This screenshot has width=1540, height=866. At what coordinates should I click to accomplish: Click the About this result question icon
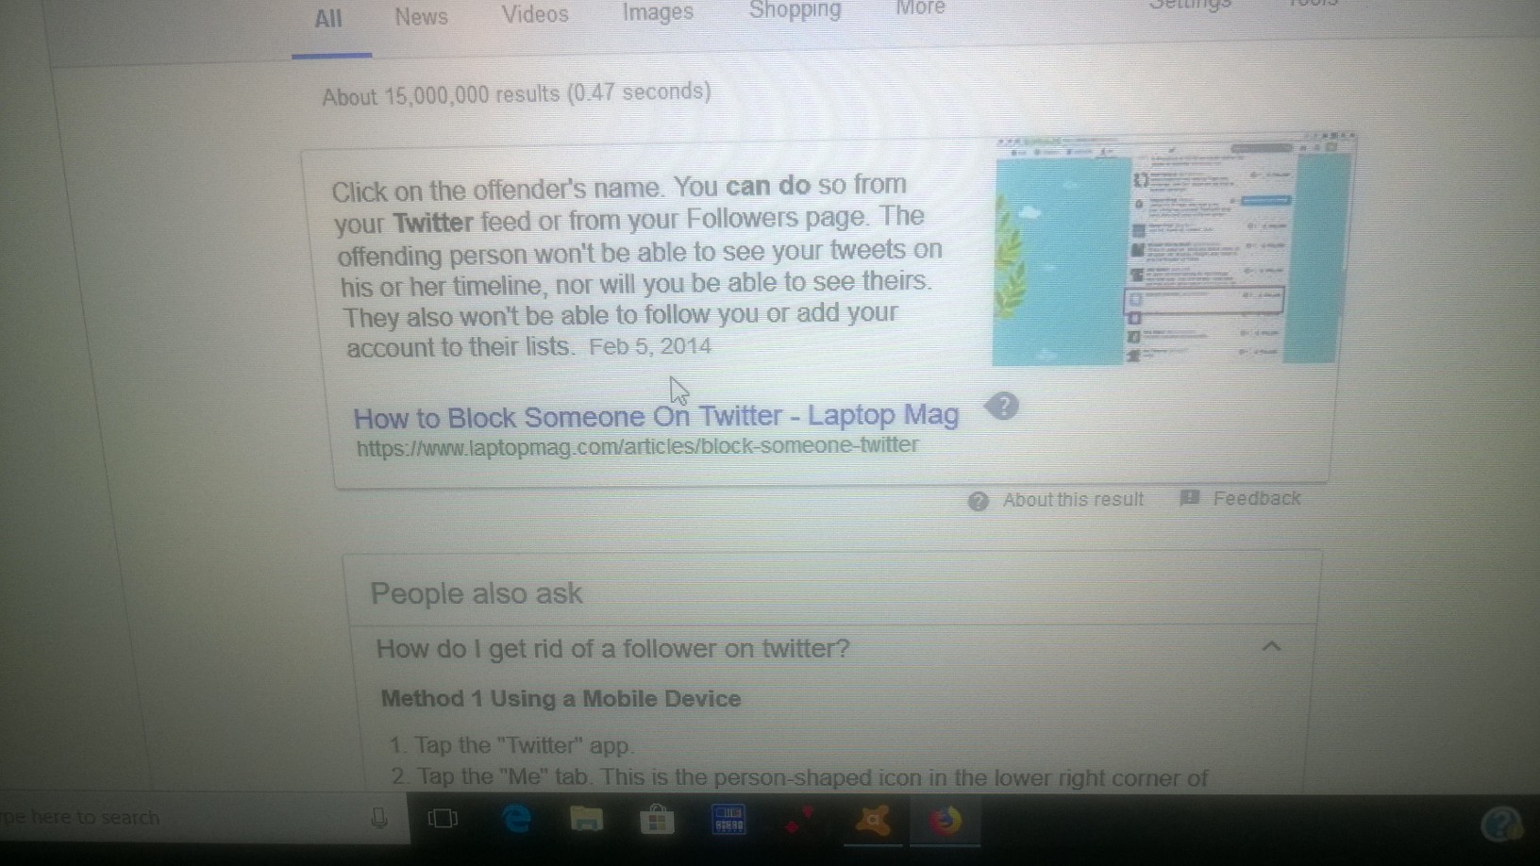point(978,501)
